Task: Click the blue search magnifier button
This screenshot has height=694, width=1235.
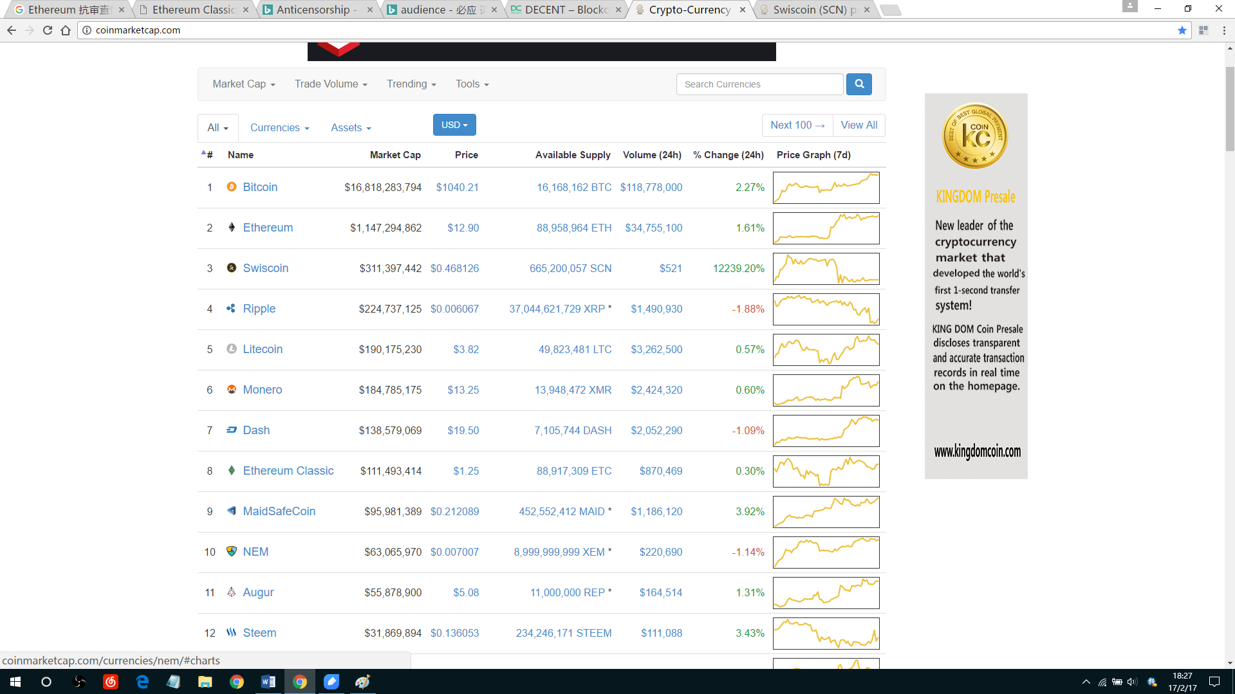Action: [x=859, y=84]
